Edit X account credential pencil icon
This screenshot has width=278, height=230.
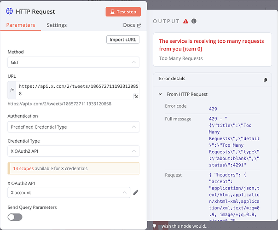tap(136, 192)
